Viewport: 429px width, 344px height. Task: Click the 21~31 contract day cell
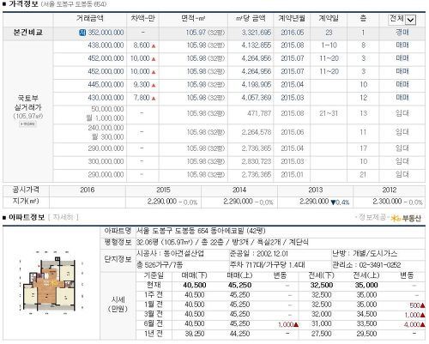(x=329, y=113)
